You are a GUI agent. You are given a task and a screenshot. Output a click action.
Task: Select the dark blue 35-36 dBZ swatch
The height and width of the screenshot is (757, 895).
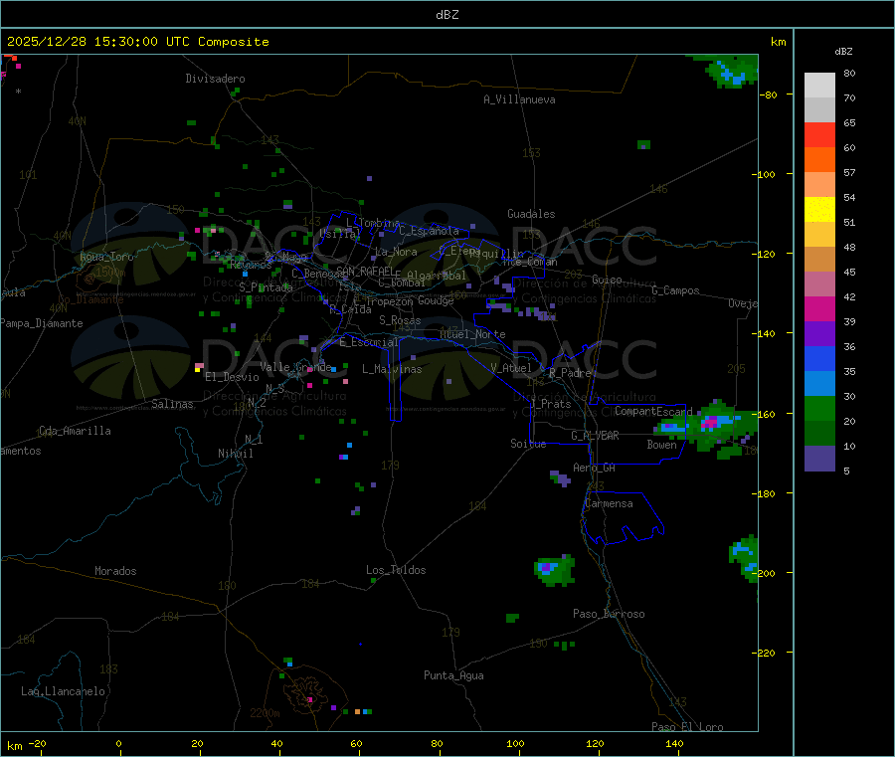[819, 358]
